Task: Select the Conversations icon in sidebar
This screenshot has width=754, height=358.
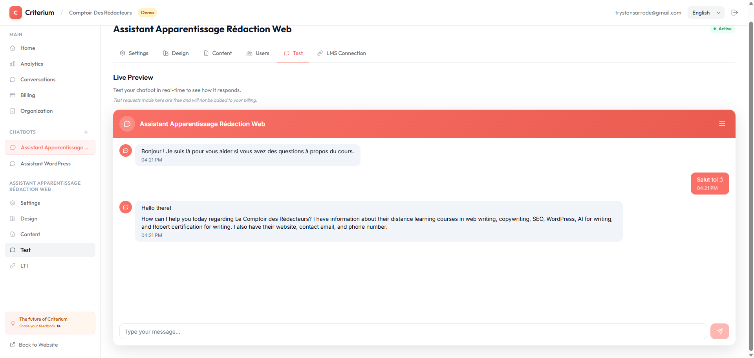Action: click(13, 79)
